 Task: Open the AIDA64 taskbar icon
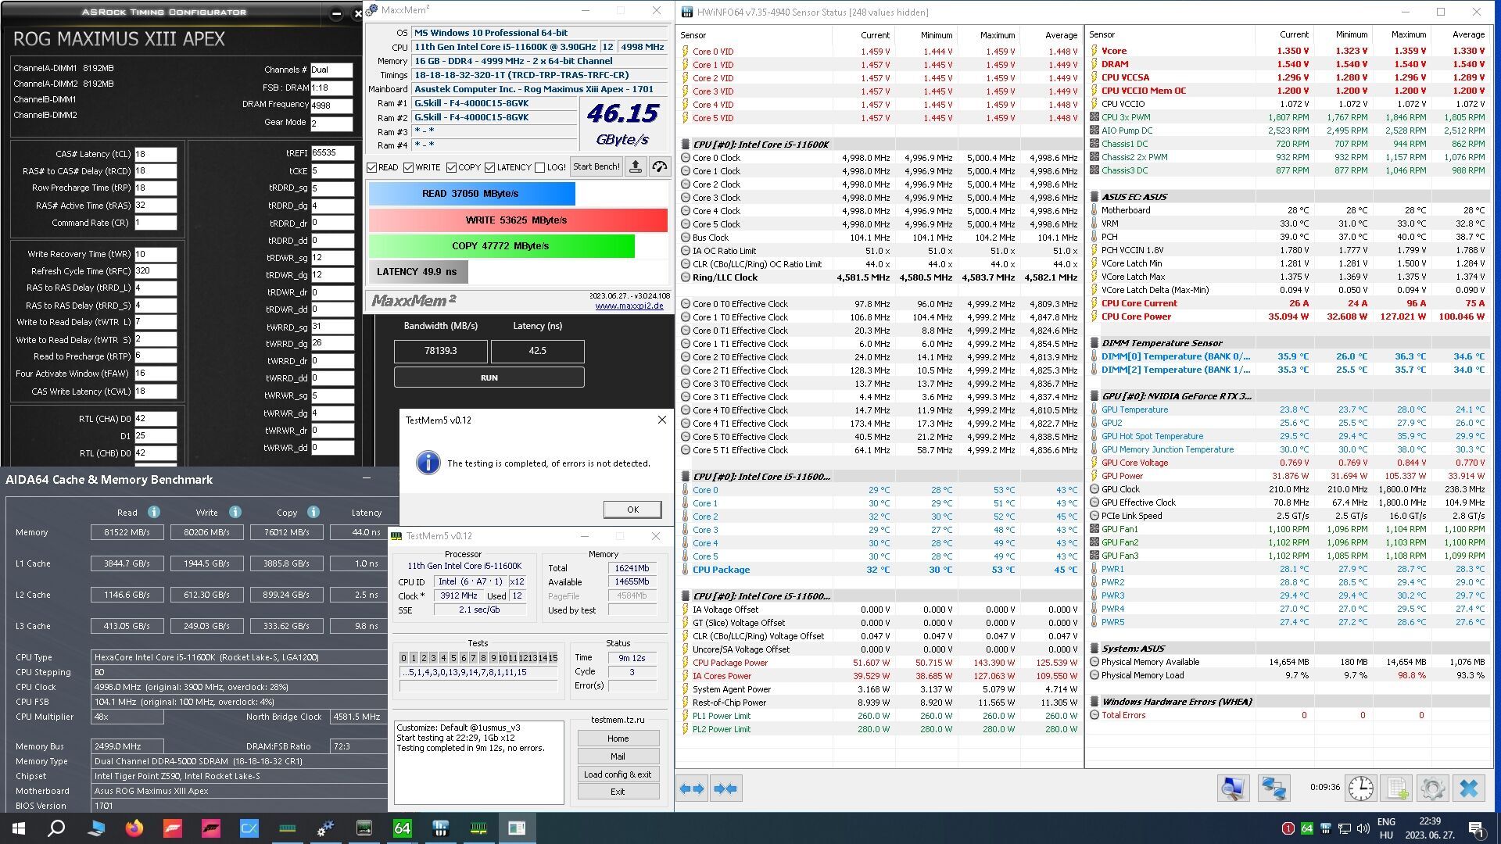tap(402, 828)
